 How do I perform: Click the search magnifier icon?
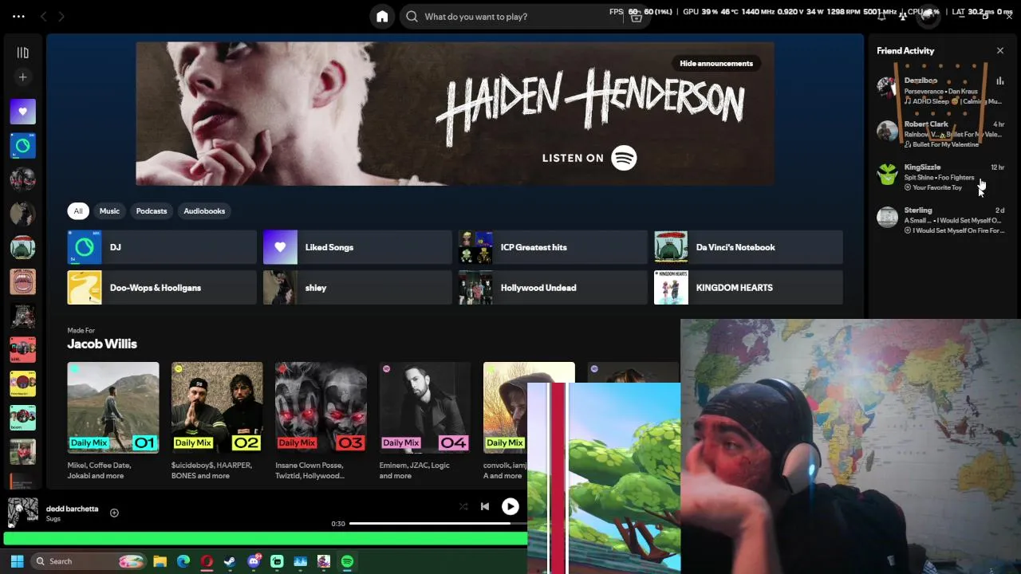coord(412,17)
